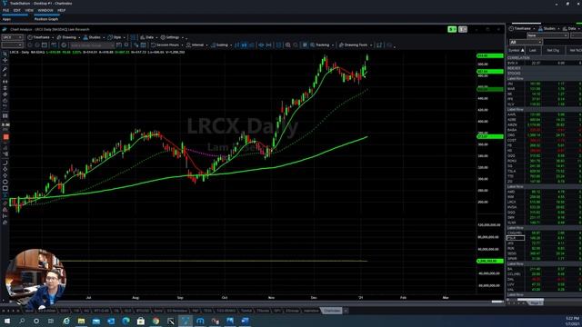Click the Windows search taskbar icon

tap(22, 321)
